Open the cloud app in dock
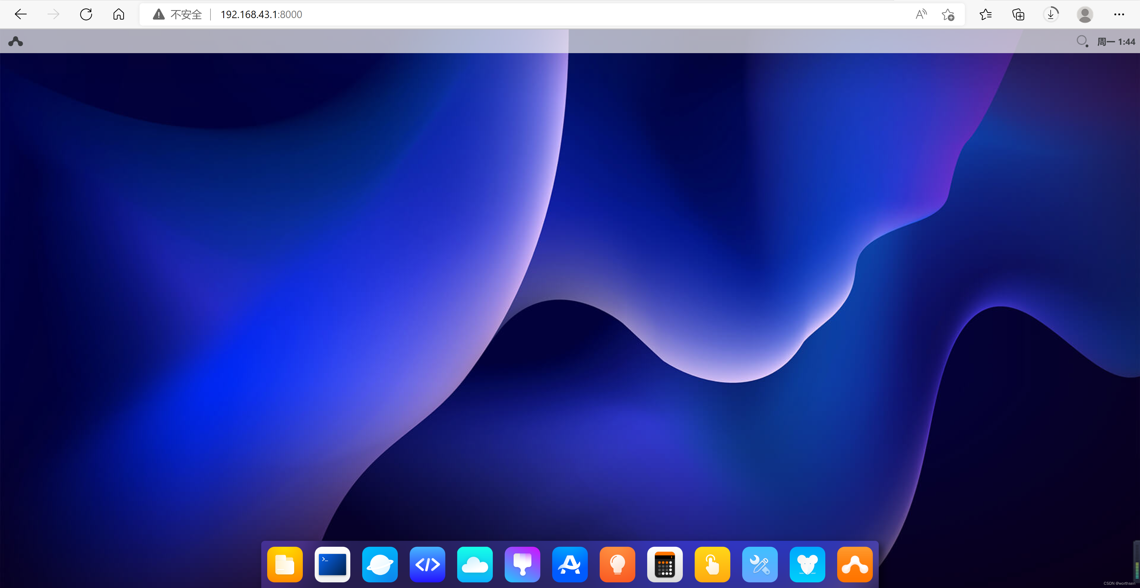This screenshot has height=588, width=1140. pos(474,564)
